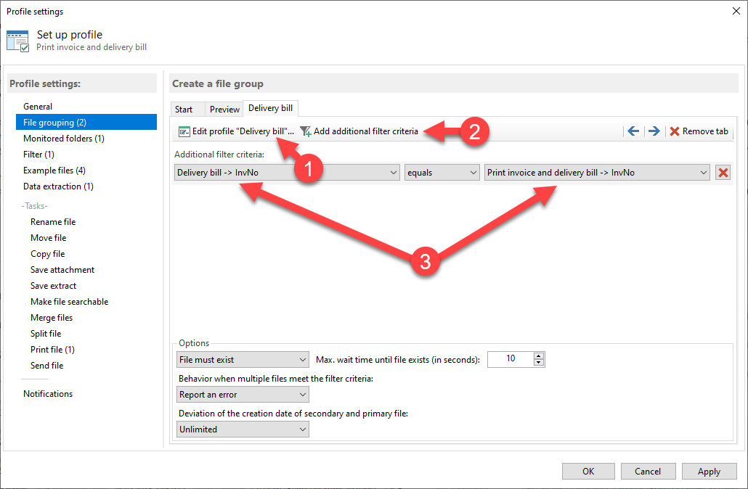Switch to the Start tab

[x=184, y=109]
